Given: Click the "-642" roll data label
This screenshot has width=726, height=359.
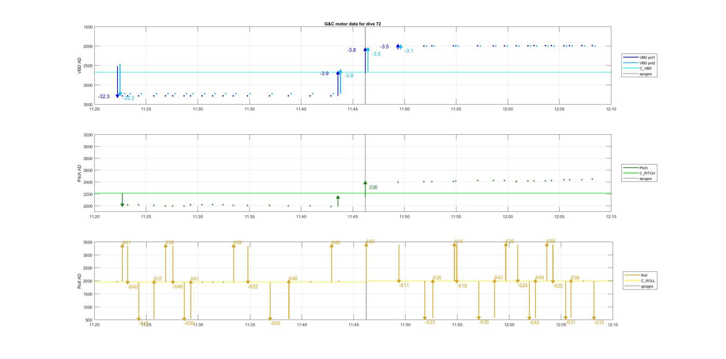Looking at the screenshot, I should [535, 323].
